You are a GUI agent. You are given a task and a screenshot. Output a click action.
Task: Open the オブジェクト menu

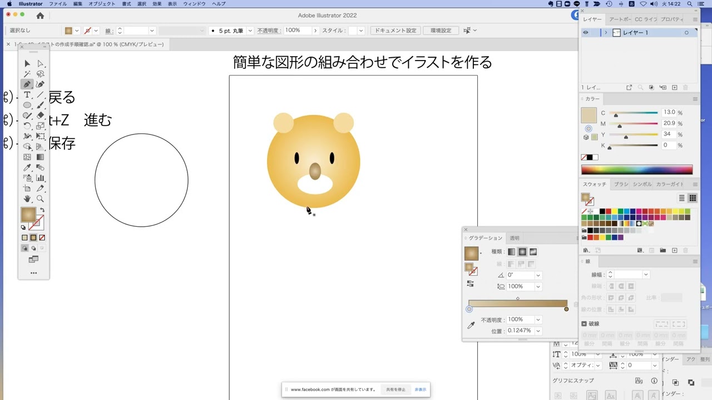coord(102,4)
